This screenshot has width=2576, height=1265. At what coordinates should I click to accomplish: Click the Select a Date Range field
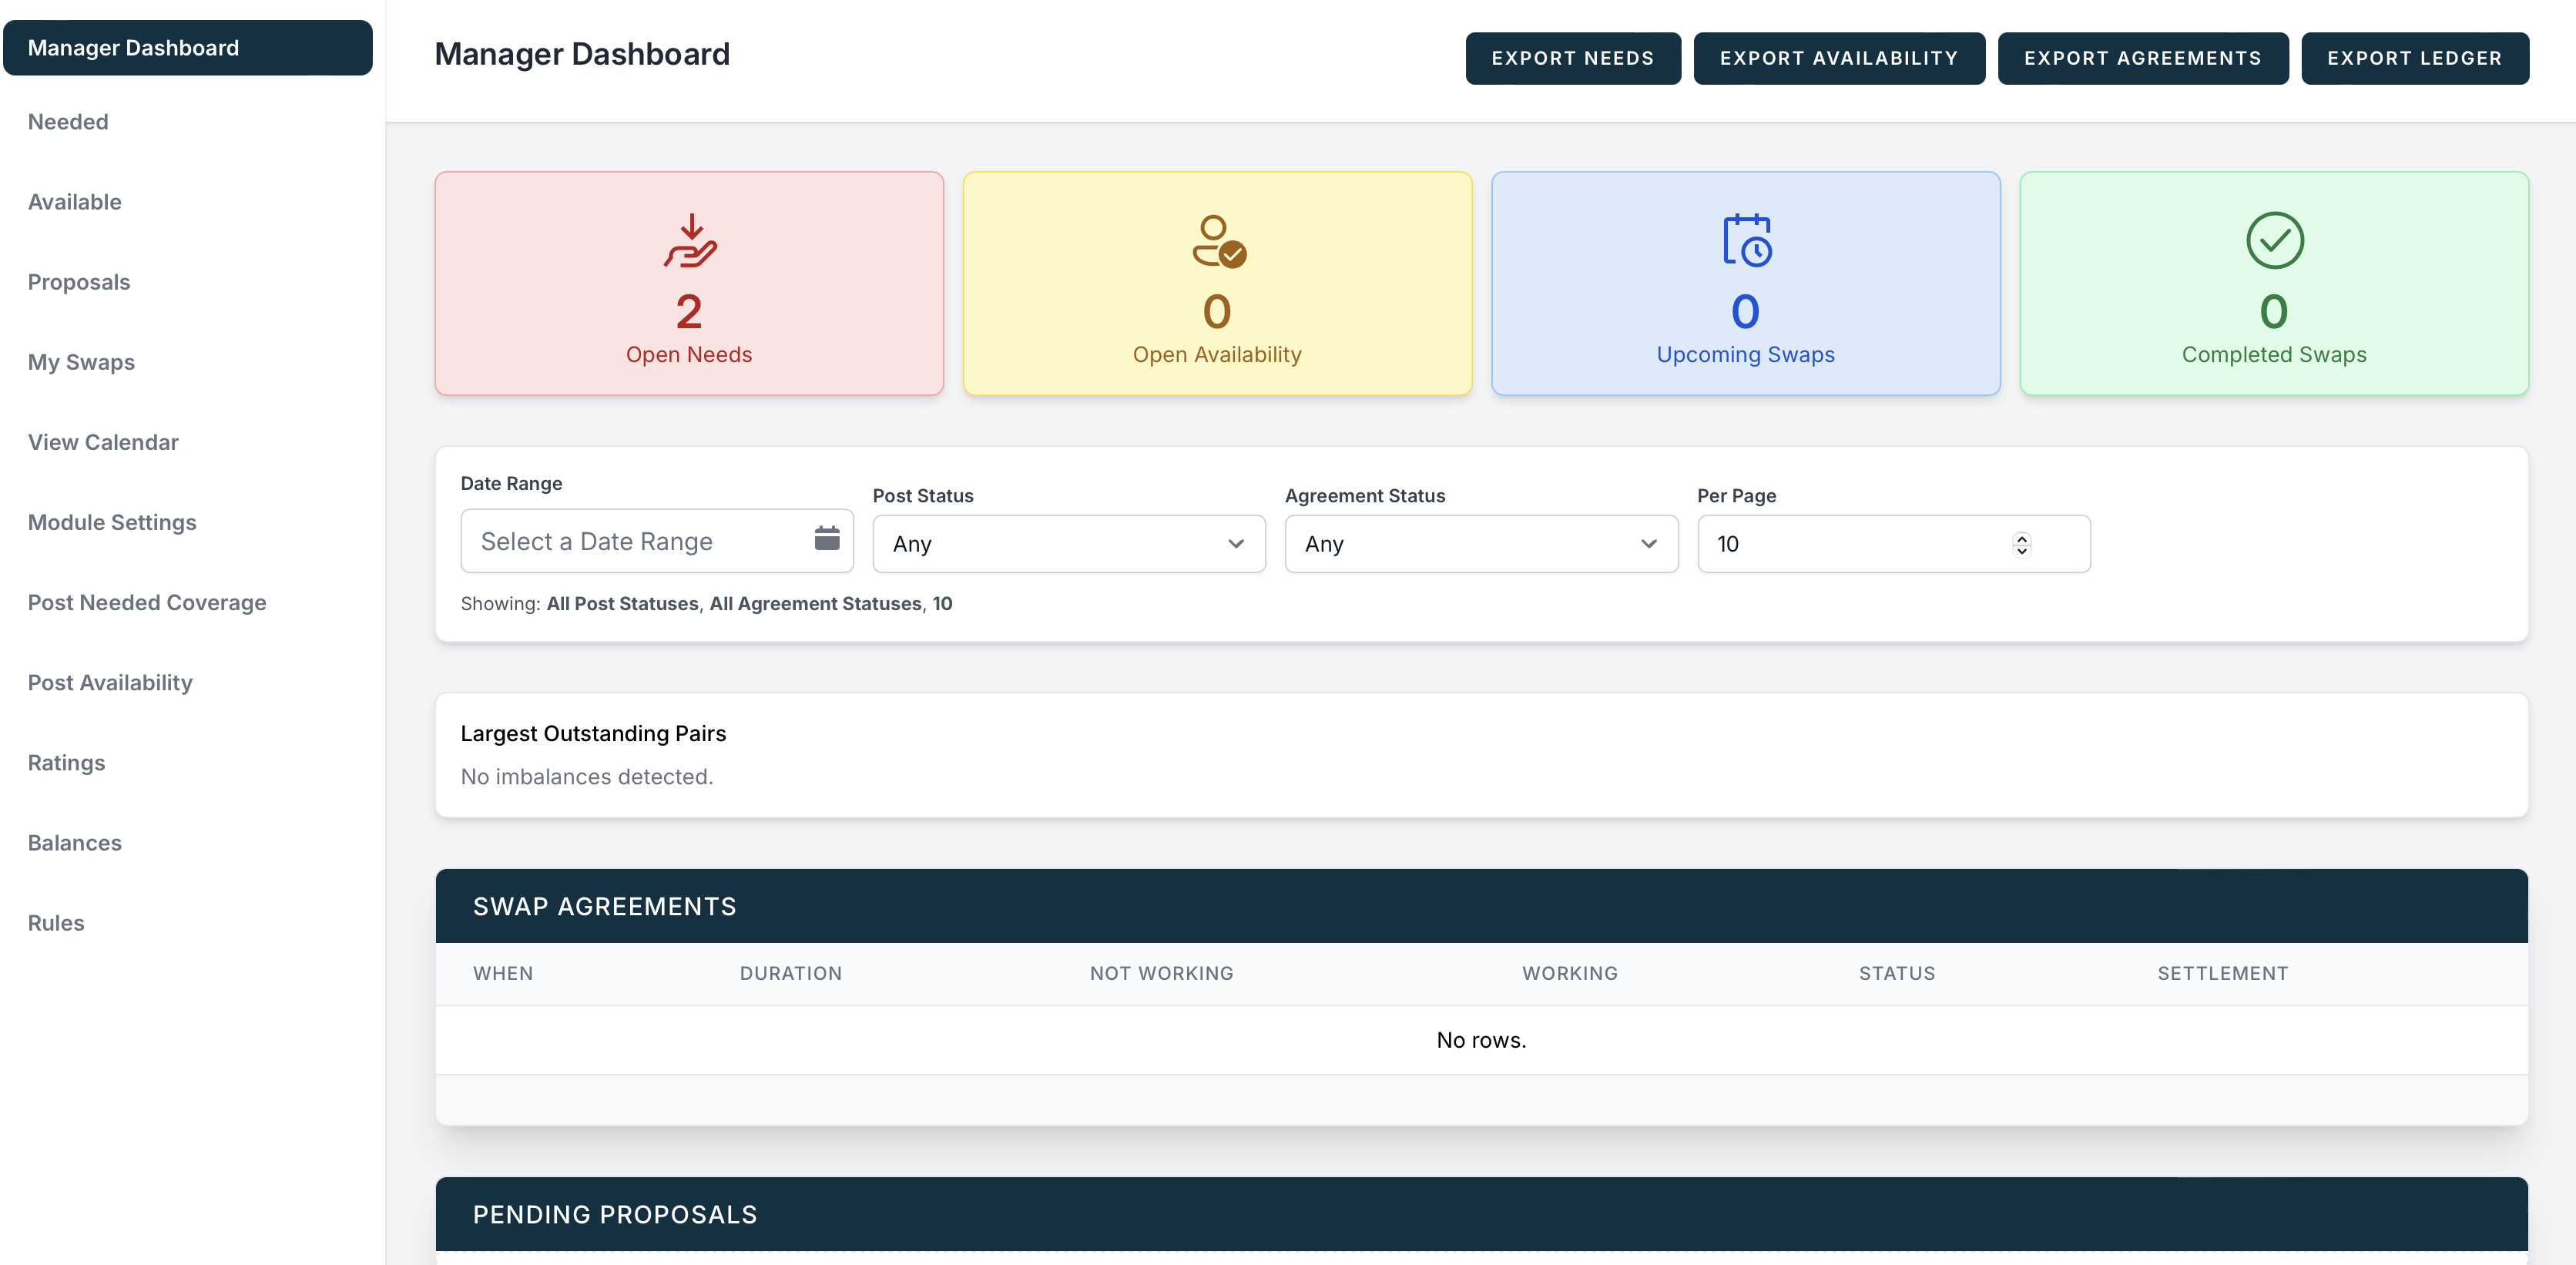[640, 541]
